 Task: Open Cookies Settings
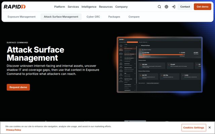(193, 128)
